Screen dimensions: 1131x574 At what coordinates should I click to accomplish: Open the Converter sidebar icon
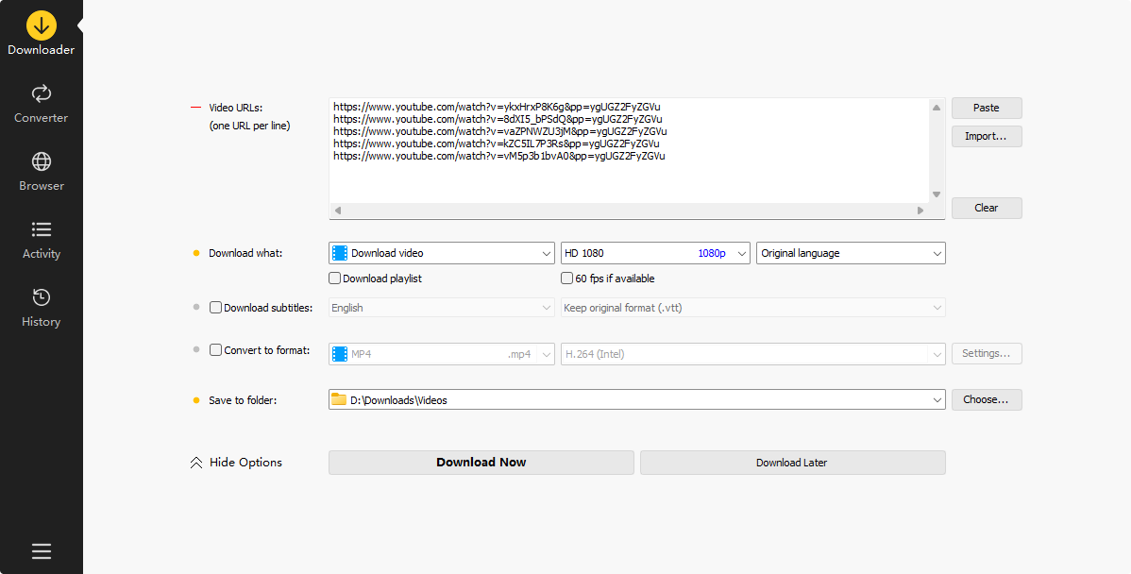click(42, 93)
